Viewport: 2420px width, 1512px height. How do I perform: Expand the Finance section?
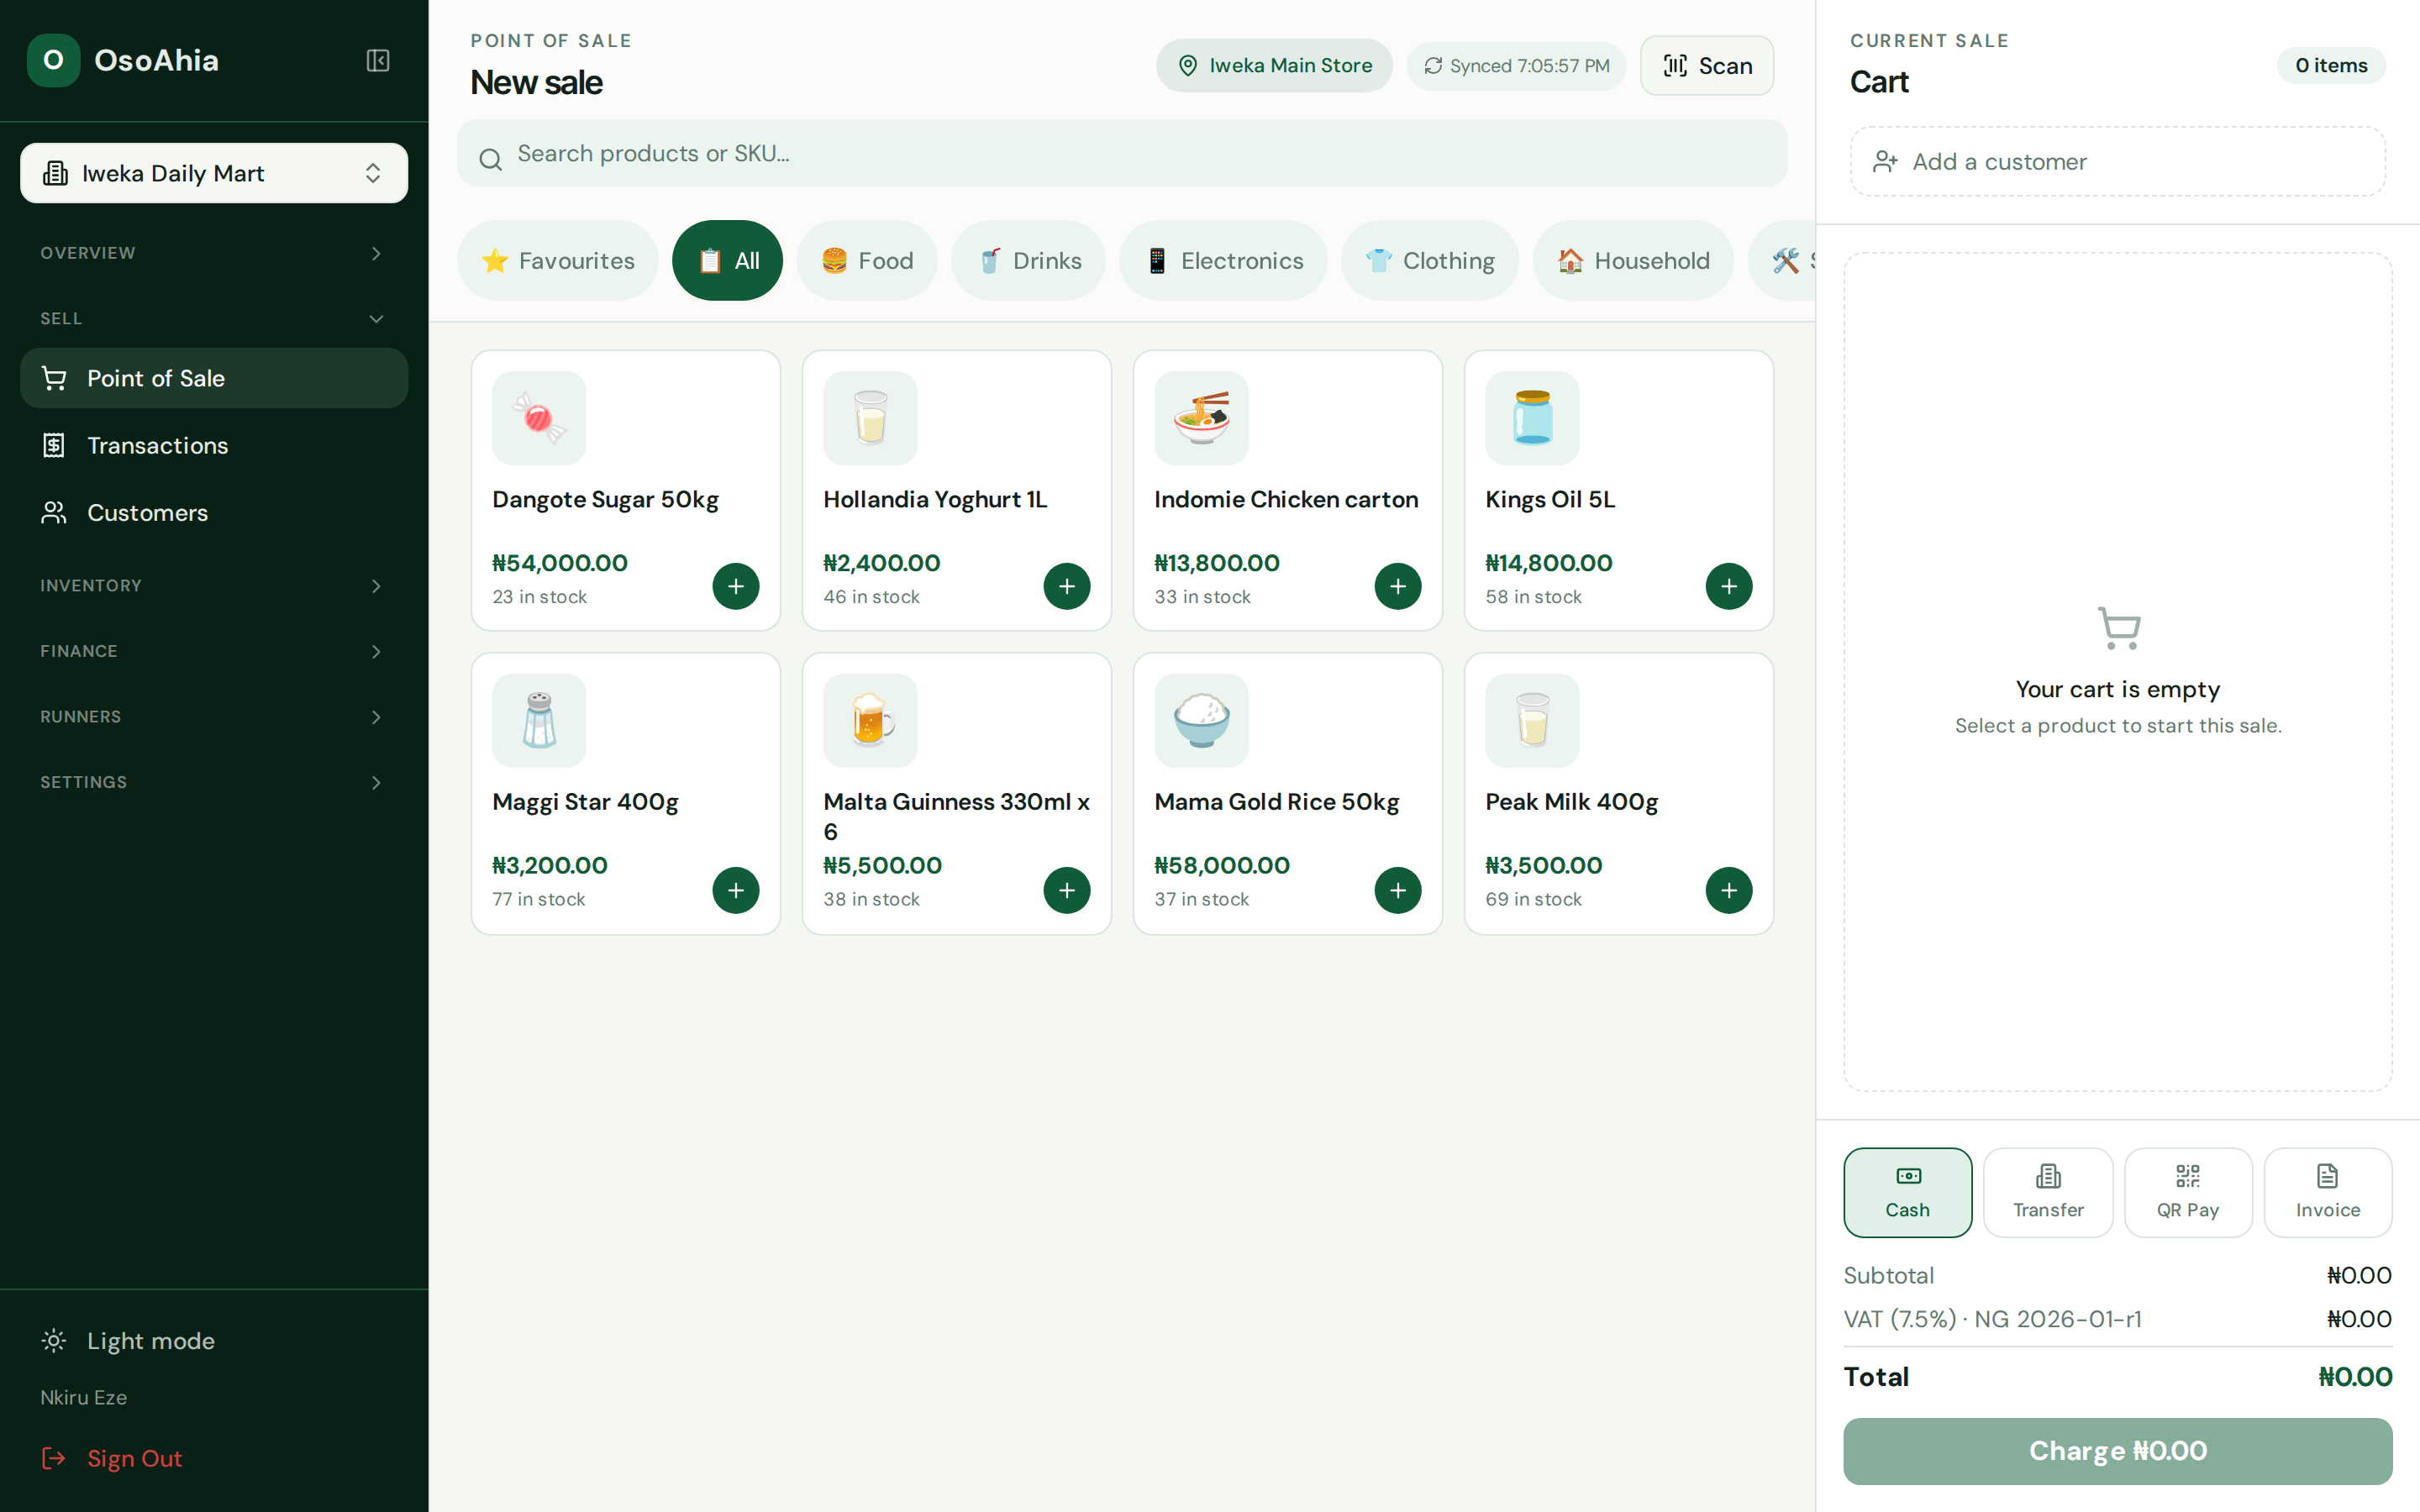point(214,651)
